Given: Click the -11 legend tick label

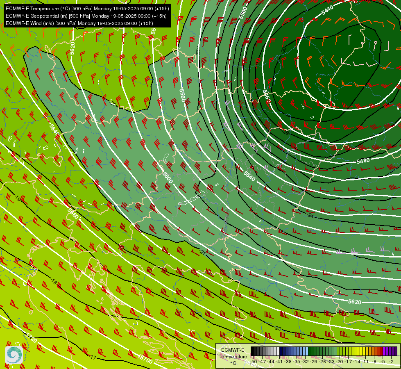Looking at the screenshot, I should click(366, 362).
